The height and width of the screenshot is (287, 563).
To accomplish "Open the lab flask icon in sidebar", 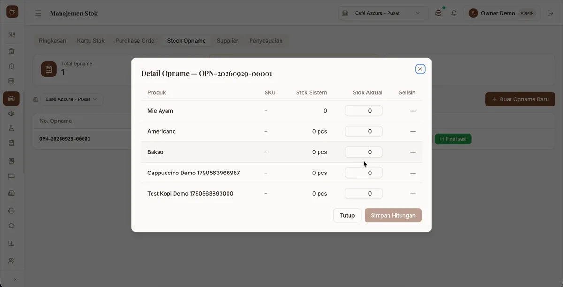I will (x=12, y=128).
